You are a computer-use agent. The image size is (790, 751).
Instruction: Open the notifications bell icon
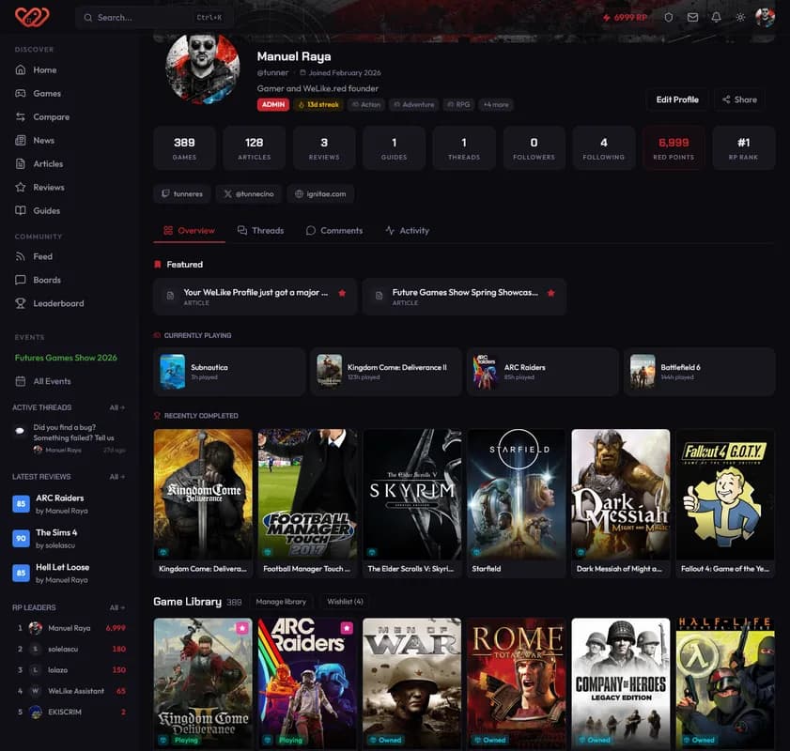pyautogui.click(x=716, y=16)
